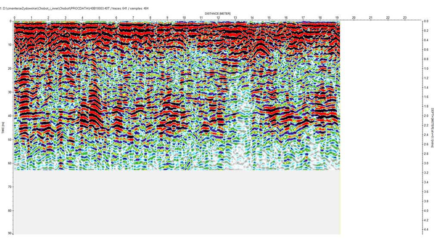
Task: Click the 30 ns tick on time axis
Action: (9, 92)
